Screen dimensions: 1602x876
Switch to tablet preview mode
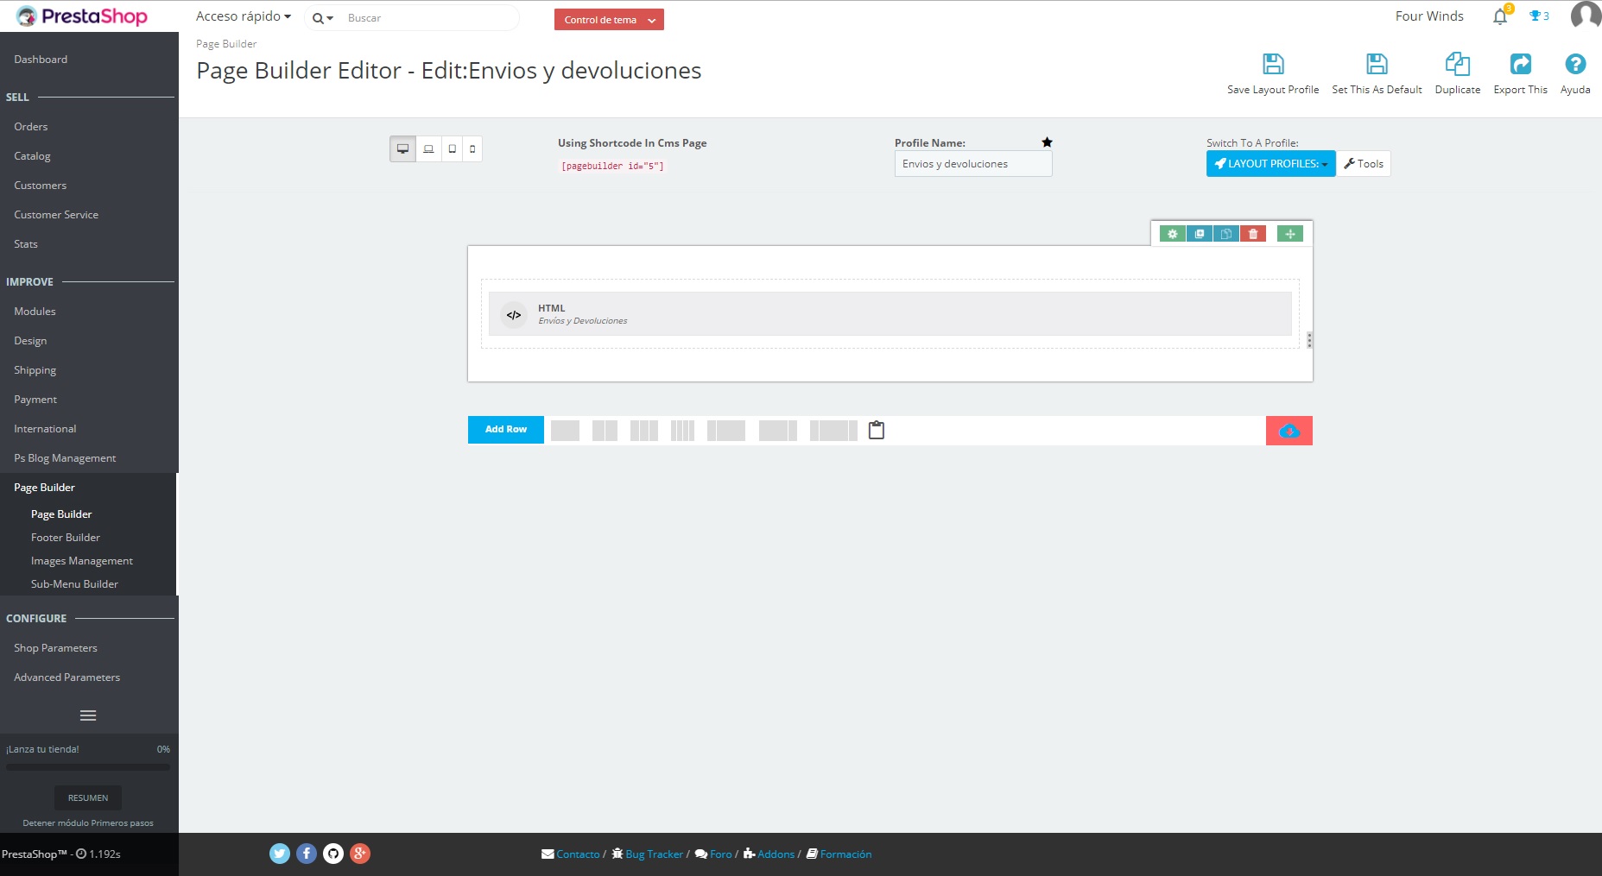click(x=452, y=149)
